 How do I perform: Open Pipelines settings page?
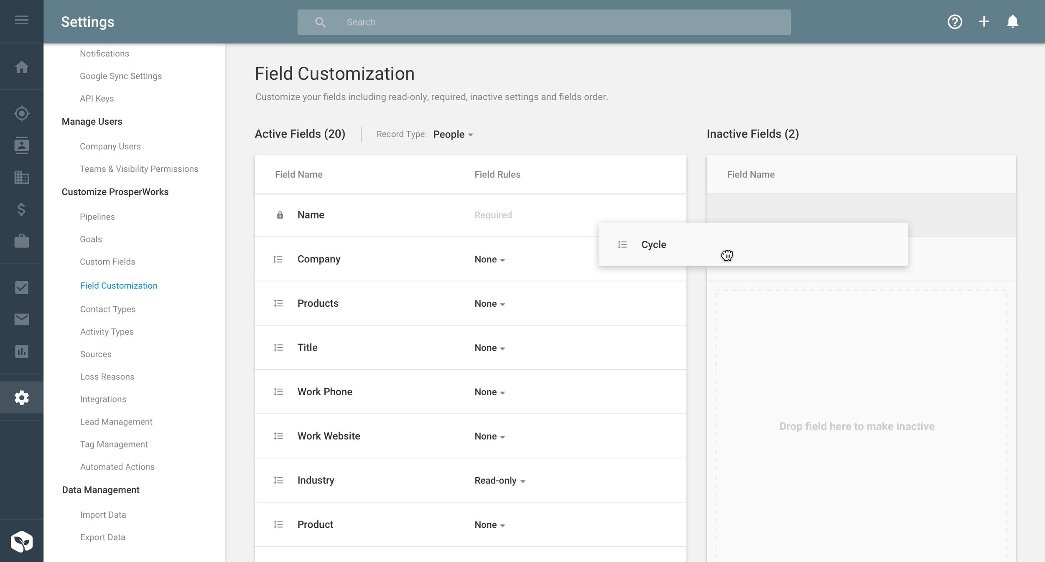pos(97,217)
